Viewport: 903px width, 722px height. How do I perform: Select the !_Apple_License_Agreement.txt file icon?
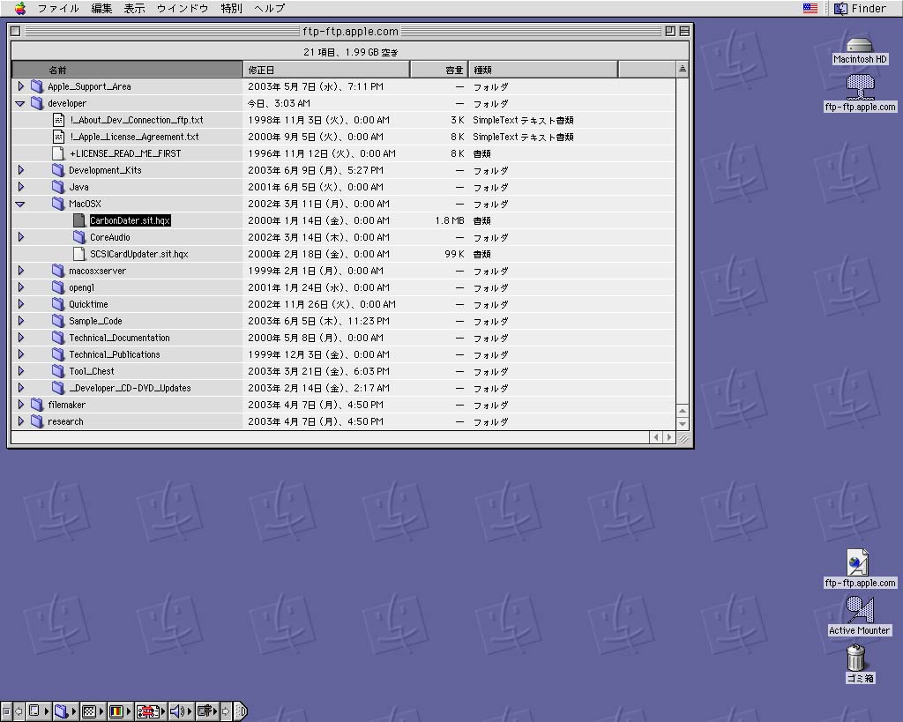58,137
